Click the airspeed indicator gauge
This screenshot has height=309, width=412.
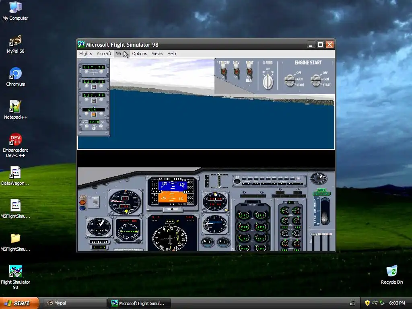point(125,202)
